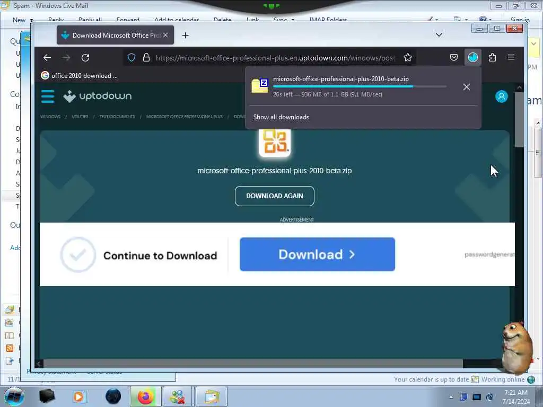This screenshot has width=543, height=407.
Task: Click the Microsoft Office app icon
Action: click(275, 142)
